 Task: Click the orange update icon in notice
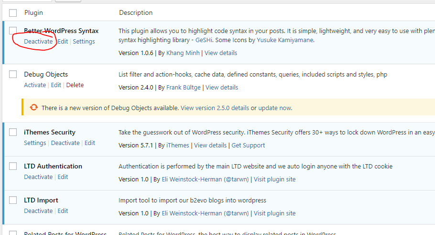tap(34, 108)
